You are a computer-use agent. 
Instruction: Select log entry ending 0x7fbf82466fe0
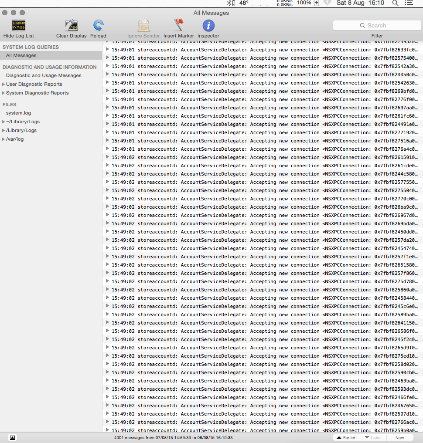point(263,397)
